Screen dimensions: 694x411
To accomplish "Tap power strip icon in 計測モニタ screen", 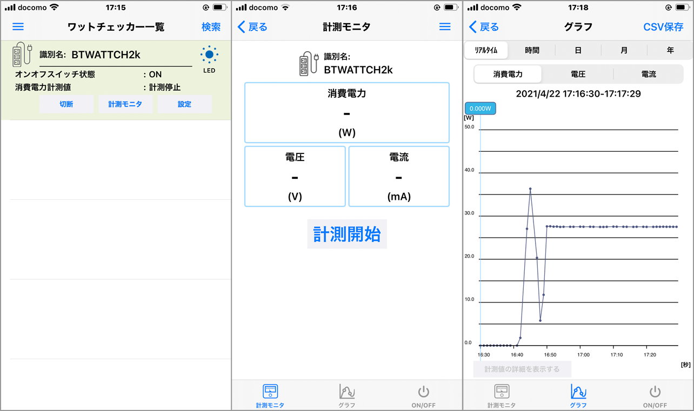I will click(x=309, y=63).
